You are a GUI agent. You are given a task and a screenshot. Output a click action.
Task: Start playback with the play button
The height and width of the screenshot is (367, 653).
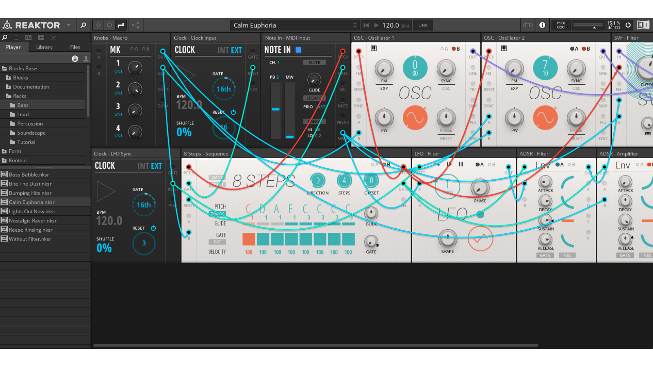point(376,25)
